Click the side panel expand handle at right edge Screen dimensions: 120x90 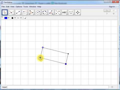pyautogui.click(x=118, y=49)
